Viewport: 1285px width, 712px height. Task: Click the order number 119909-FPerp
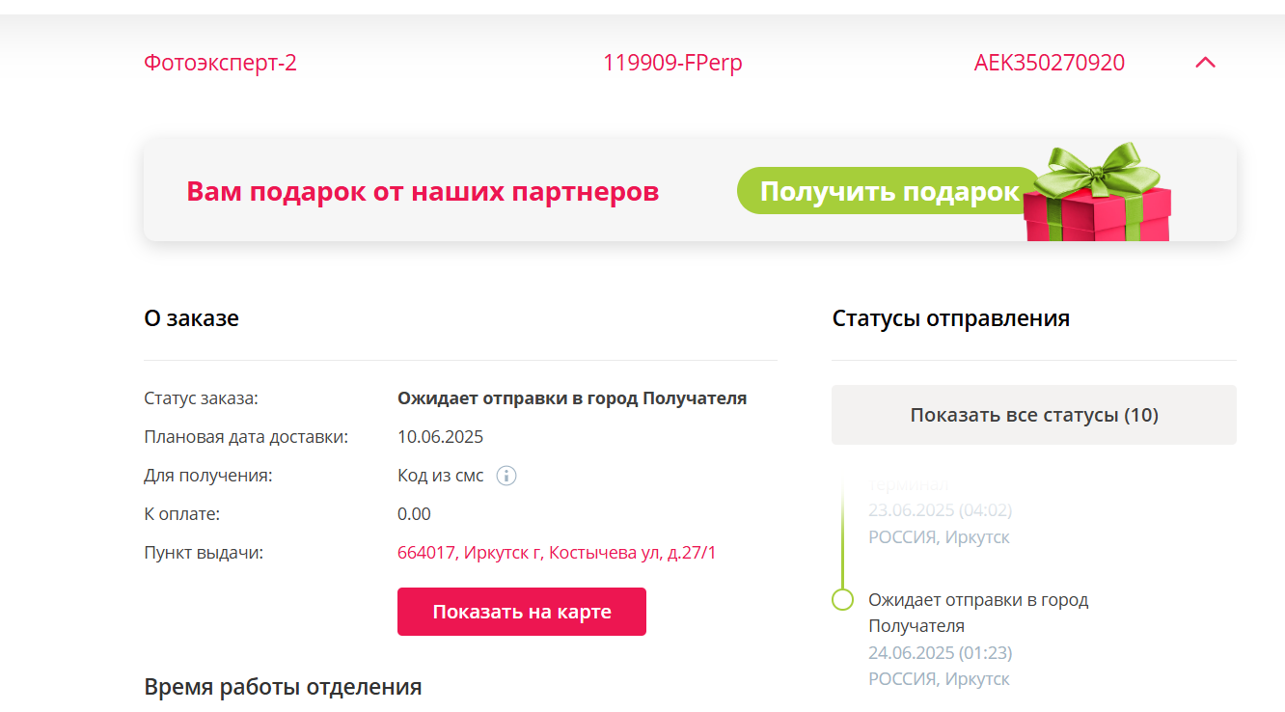tap(672, 63)
